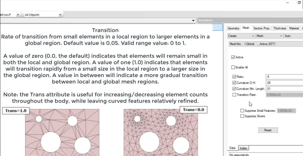Click the Reset button

coord(268,130)
